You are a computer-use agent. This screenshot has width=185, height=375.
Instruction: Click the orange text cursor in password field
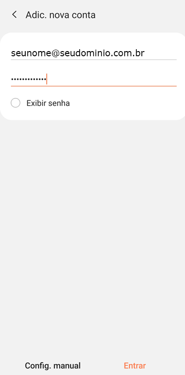click(x=47, y=79)
